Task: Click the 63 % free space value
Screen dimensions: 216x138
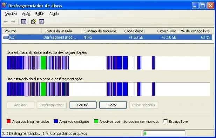Action: point(206,37)
